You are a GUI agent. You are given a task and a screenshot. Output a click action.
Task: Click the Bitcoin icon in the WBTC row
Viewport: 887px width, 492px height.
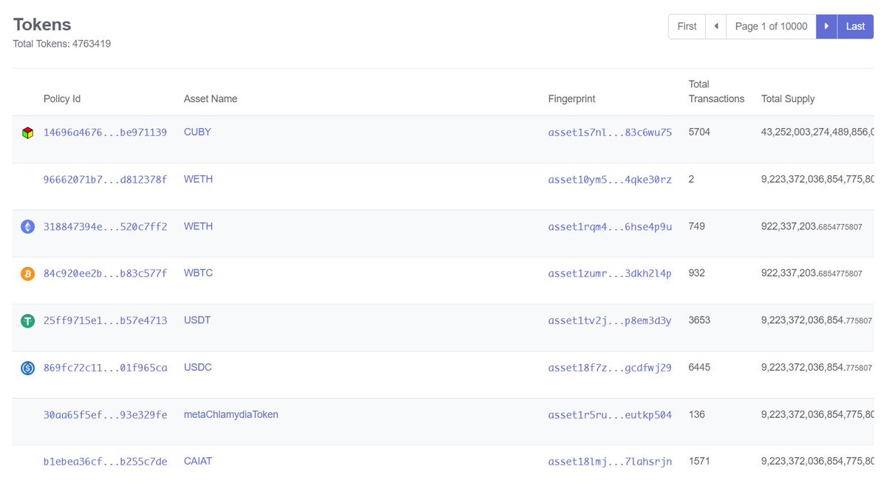coord(27,274)
